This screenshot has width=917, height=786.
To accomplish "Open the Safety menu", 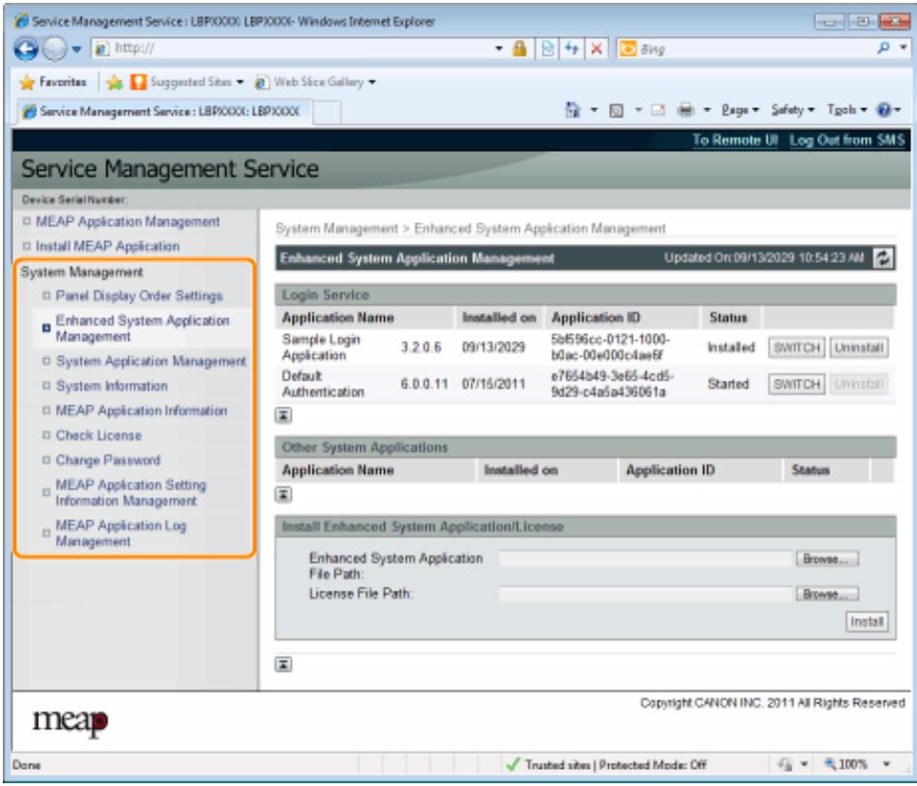I will coord(793,110).
